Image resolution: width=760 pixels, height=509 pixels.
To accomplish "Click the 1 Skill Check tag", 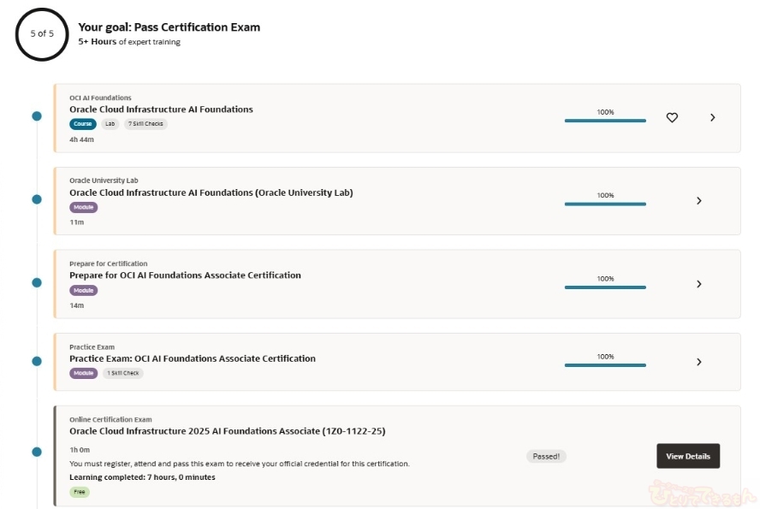I will point(123,373).
